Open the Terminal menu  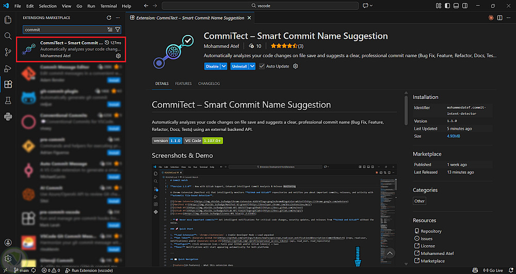coord(108,6)
